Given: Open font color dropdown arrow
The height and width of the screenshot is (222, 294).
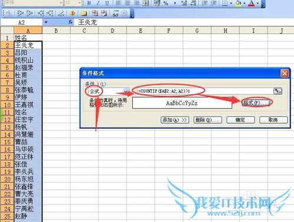Looking at the screenshot, I should (x=258, y=3).
